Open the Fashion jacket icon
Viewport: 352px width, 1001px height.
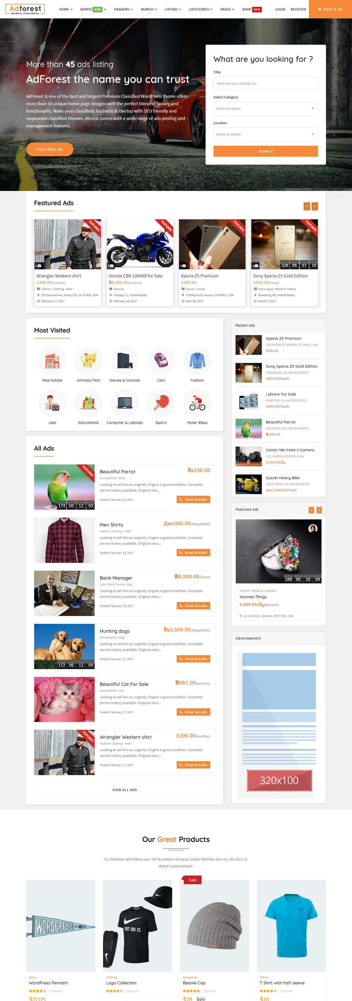(x=197, y=360)
